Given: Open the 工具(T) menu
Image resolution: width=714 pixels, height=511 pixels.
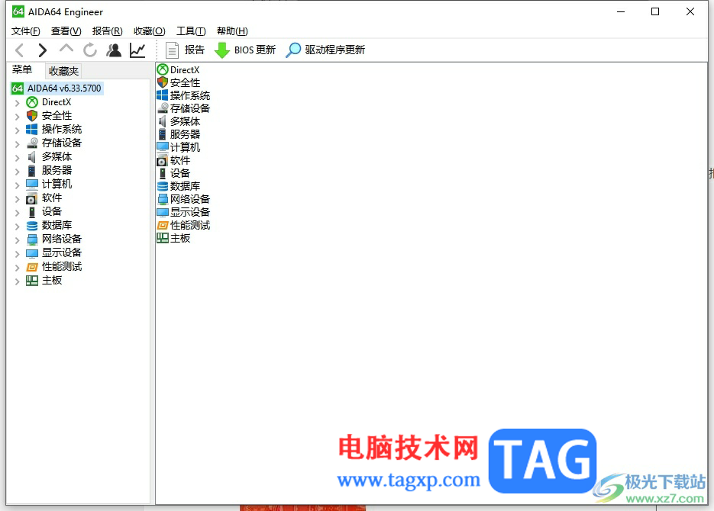Looking at the screenshot, I should (x=191, y=31).
